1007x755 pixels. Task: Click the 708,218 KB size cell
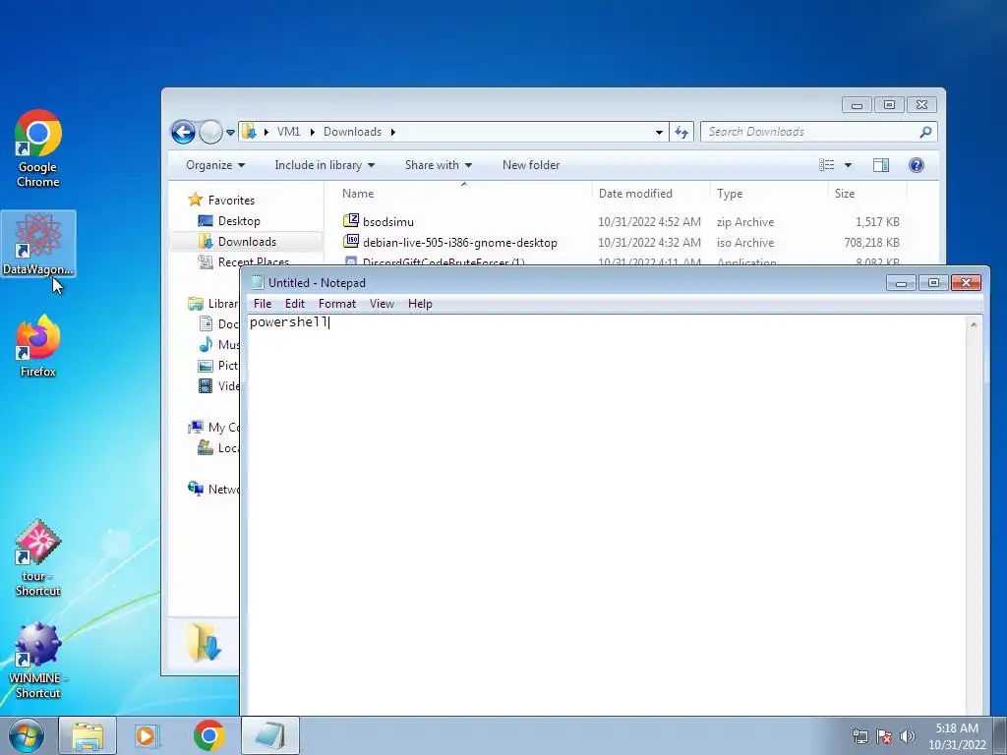pyautogui.click(x=871, y=243)
